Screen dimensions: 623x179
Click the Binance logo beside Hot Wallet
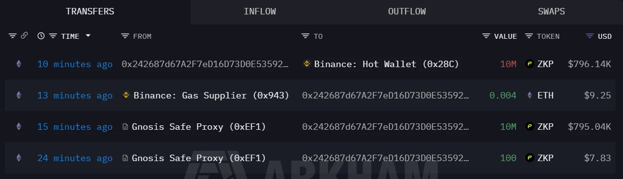point(307,64)
